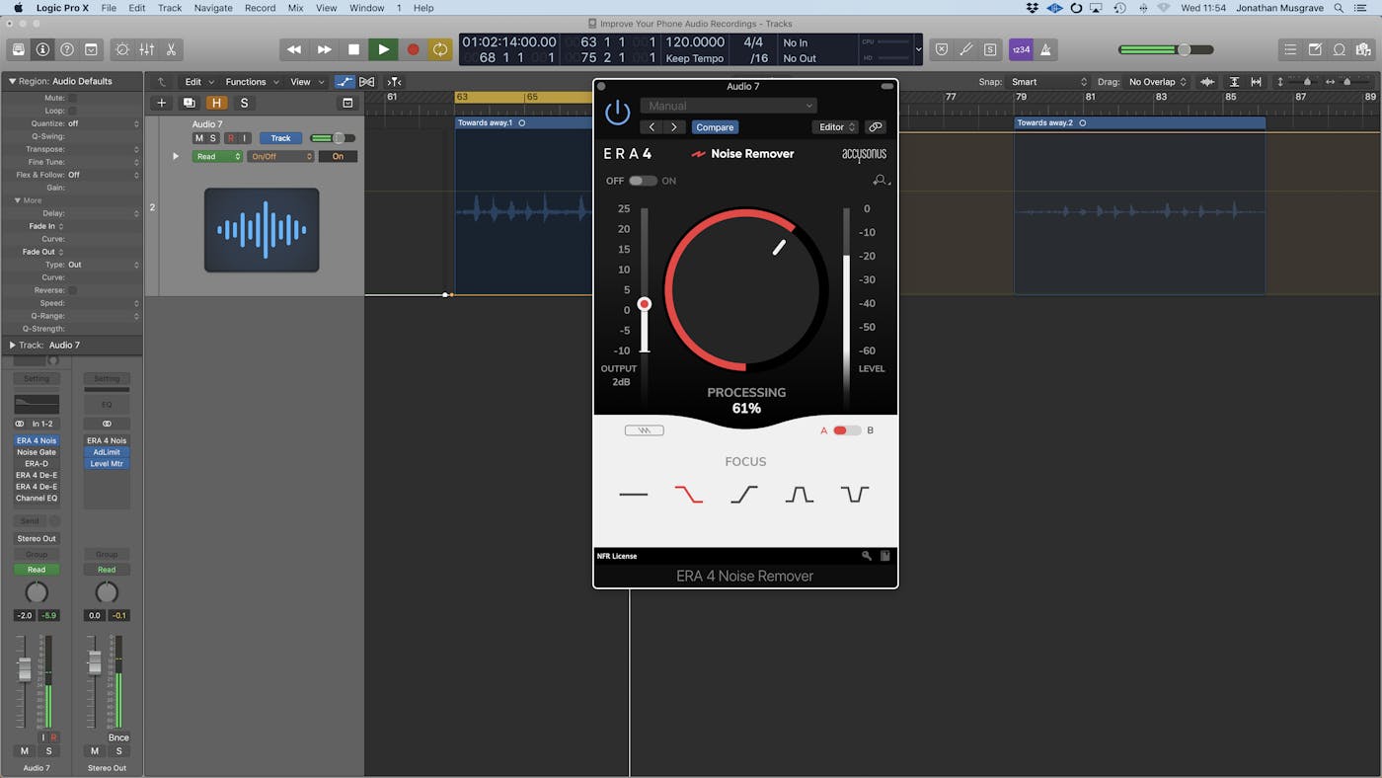1382x778 pixels.
Task: Click the key icon beside NFR License
Action: pos(867,556)
